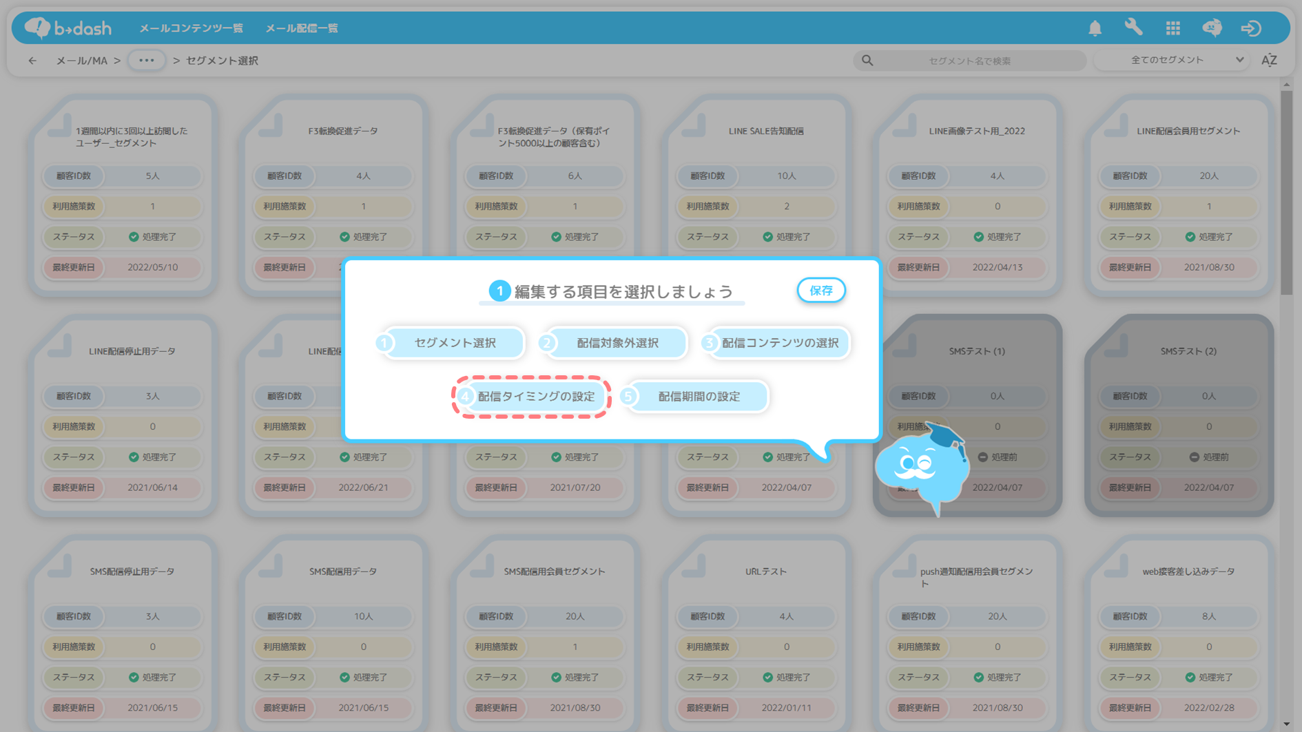Select LINE画像テスト用_2022 segment card
The width and height of the screenshot is (1302, 732).
[x=967, y=196]
